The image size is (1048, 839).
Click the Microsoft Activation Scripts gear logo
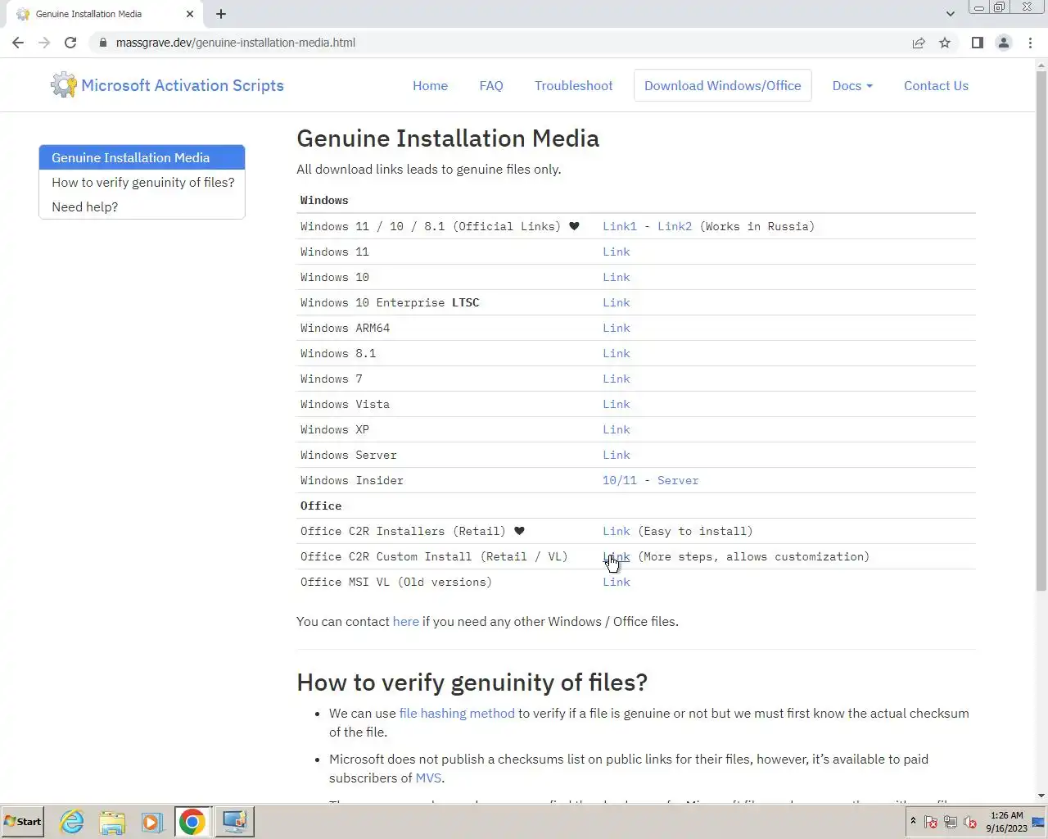[x=63, y=84]
